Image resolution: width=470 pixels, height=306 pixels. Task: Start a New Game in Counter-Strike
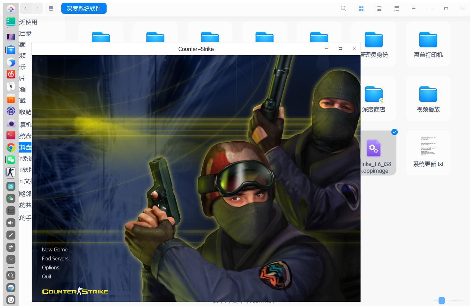click(55, 249)
